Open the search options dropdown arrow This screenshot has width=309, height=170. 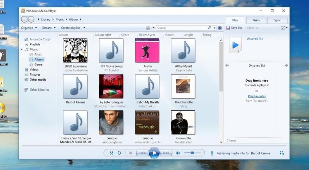click(x=214, y=28)
